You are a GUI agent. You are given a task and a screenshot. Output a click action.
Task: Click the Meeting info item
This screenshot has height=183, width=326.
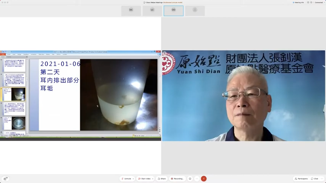(x=298, y=2)
